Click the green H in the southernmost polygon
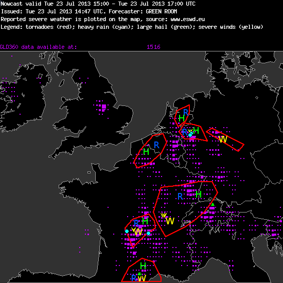The height and width of the screenshot is (283, 283). [x=143, y=266]
